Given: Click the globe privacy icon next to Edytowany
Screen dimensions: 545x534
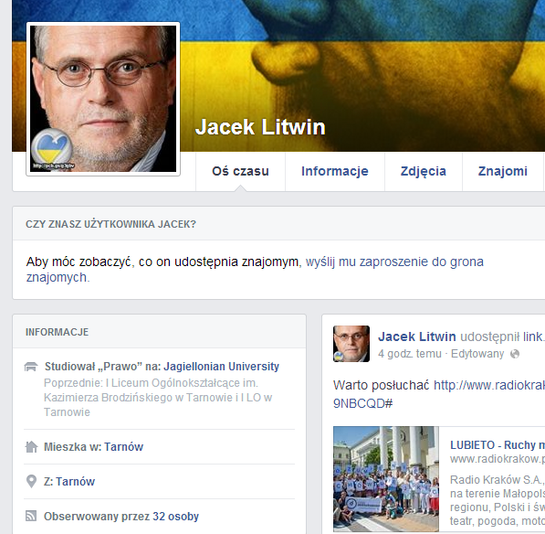Looking at the screenshot, I should pyautogui.click(x=515, y=354).
